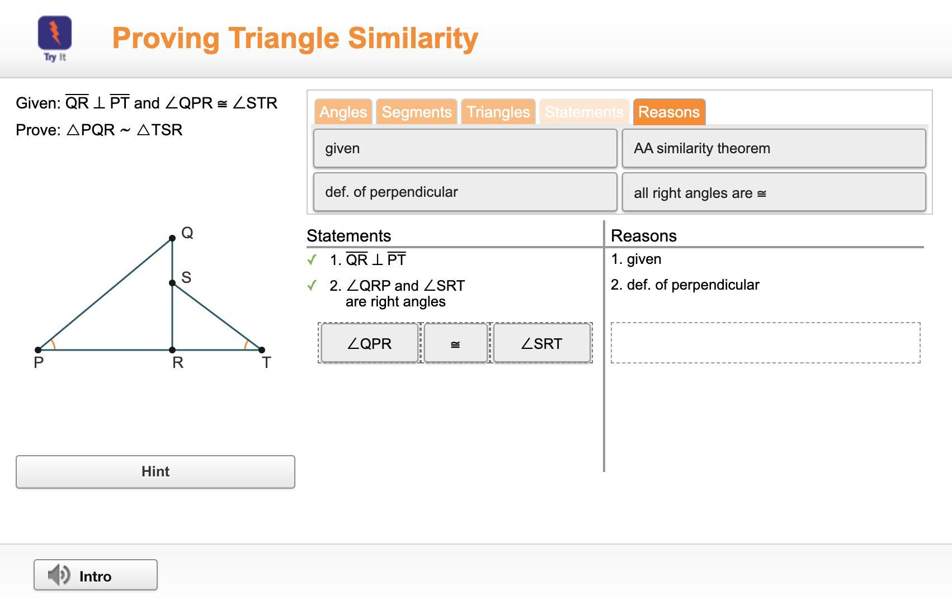Click the angle arc marker at vertex P
The image size is (952, 605).
click(53, 344)
